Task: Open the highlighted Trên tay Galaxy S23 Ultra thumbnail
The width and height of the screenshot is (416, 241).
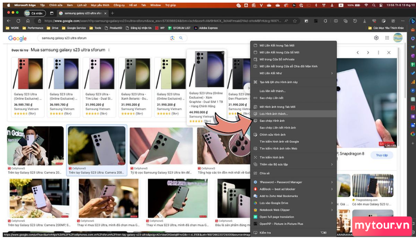Action: pyautogui.click(x=96, y=146)
